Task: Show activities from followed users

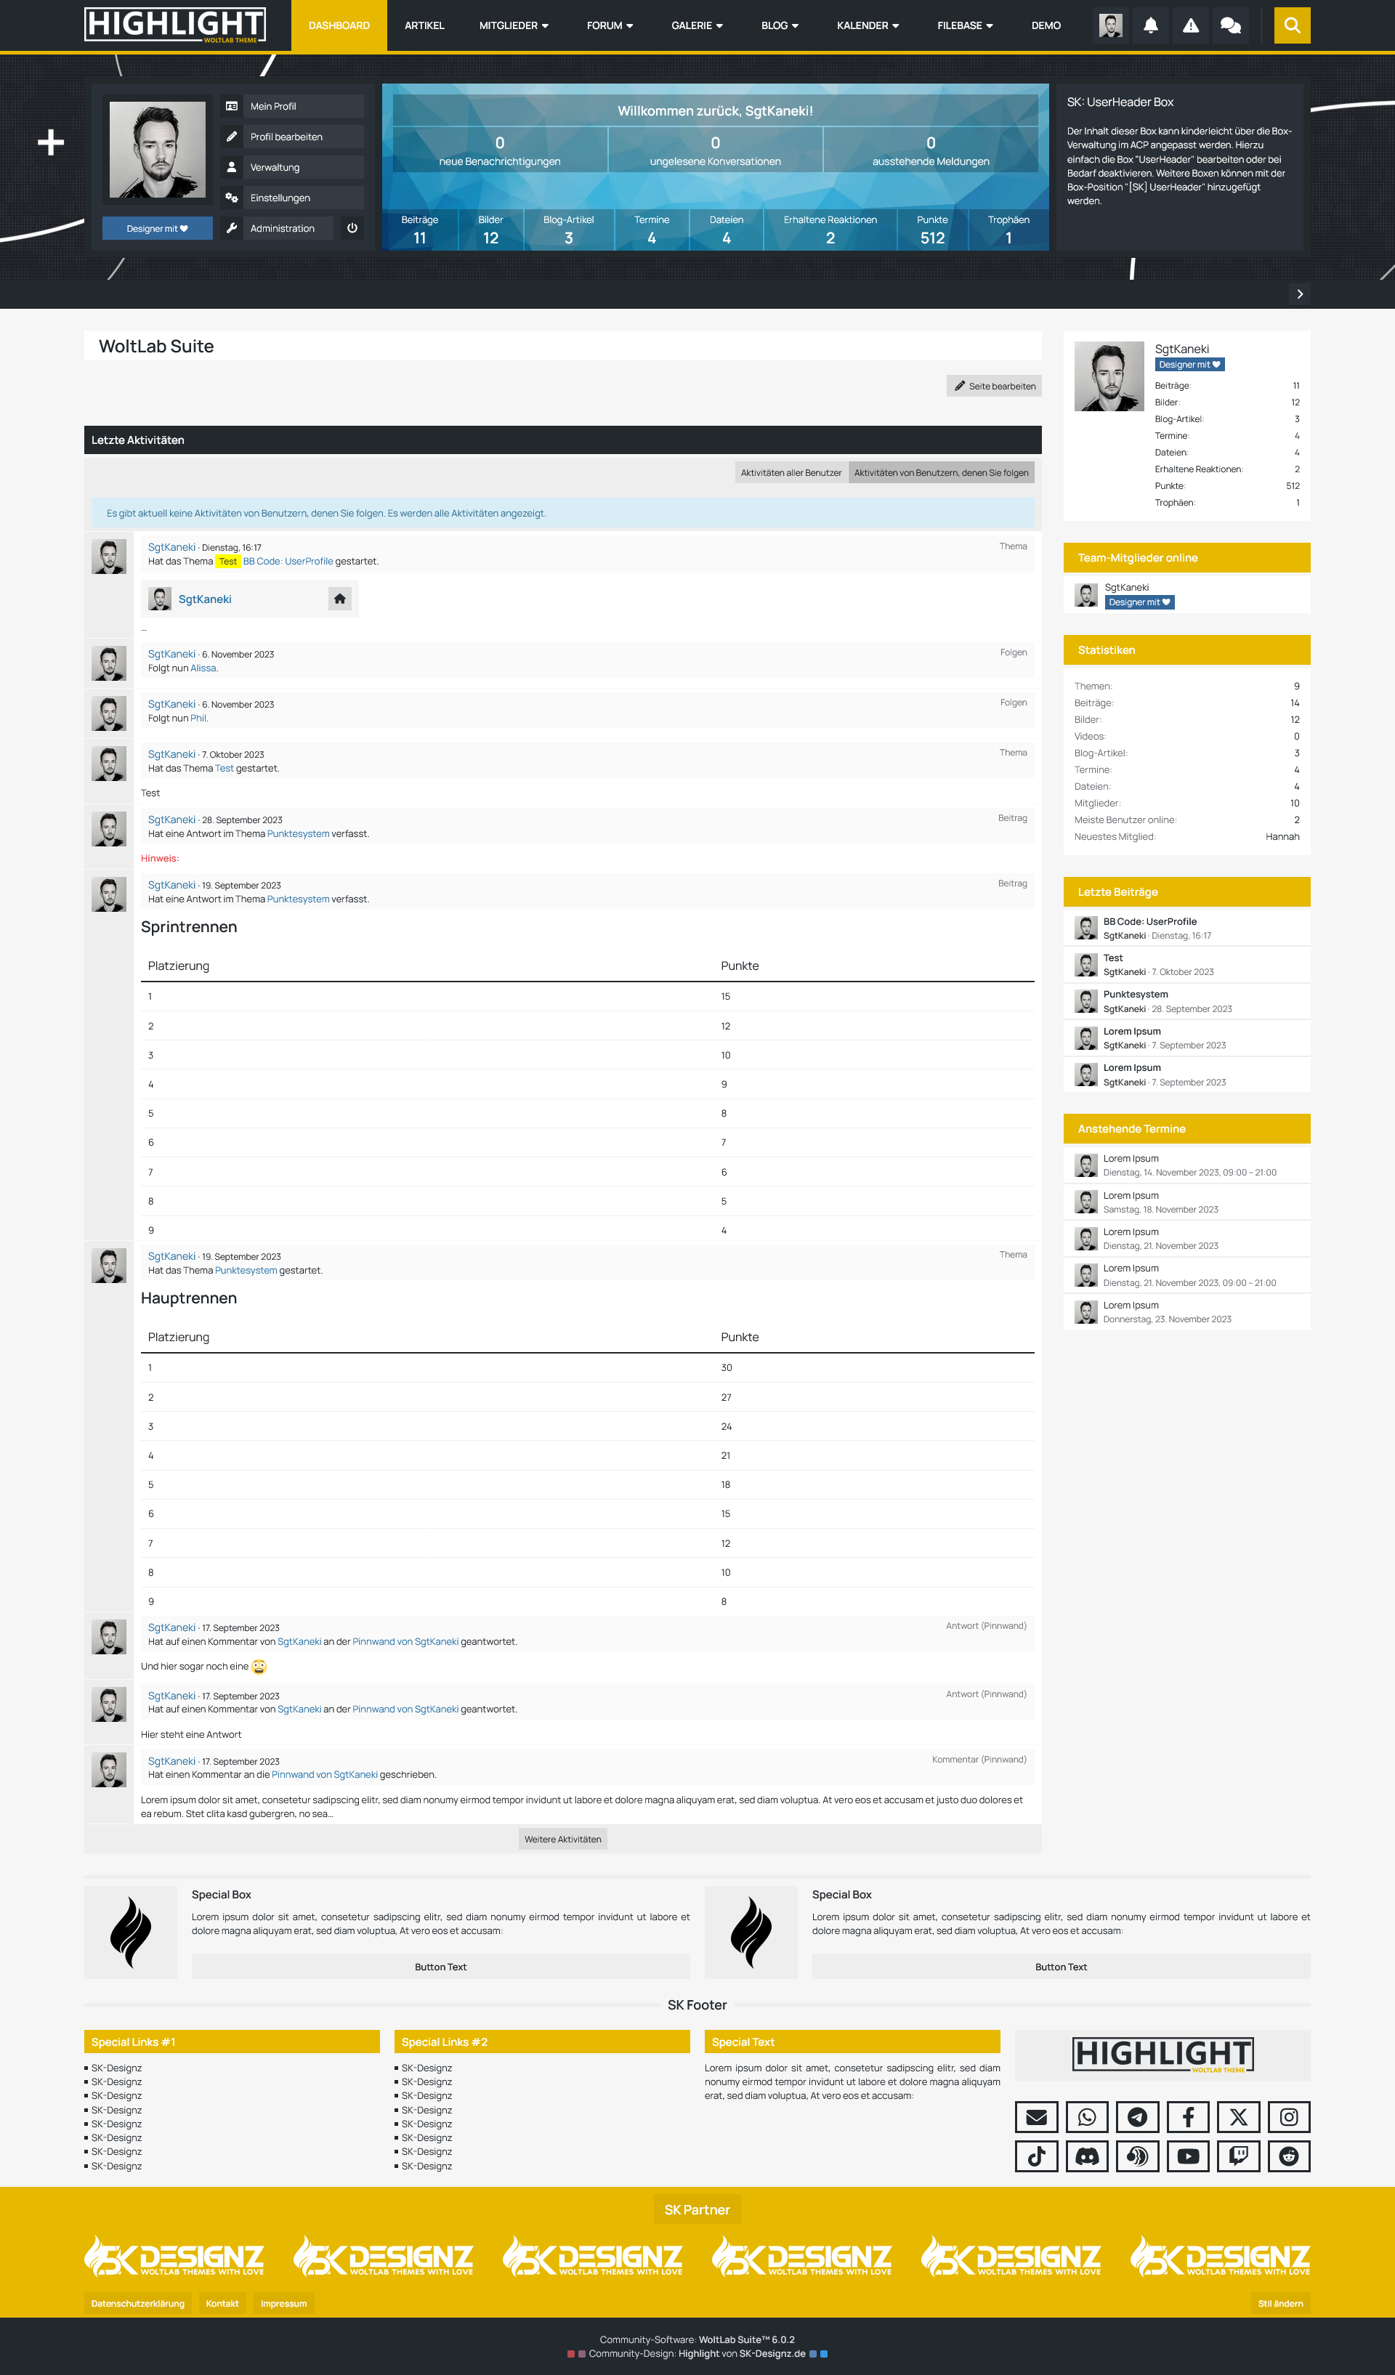Action: pos(941,473)
